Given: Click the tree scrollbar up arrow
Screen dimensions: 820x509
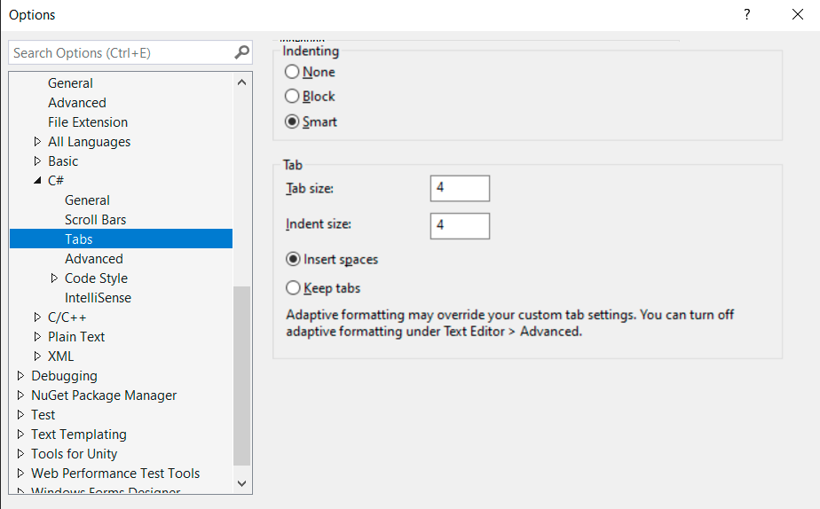Looking at the screenshot, I should [x=241, y=82].
